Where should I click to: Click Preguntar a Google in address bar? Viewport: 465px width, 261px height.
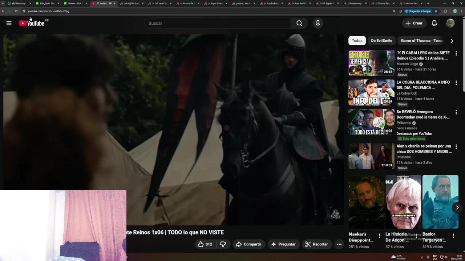pyautogui.click(x=418, y=11)
